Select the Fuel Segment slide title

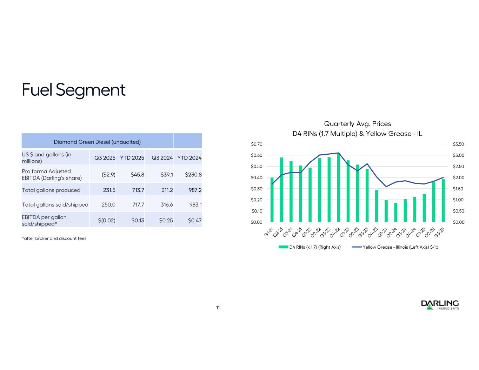click(x=73, y=90)
